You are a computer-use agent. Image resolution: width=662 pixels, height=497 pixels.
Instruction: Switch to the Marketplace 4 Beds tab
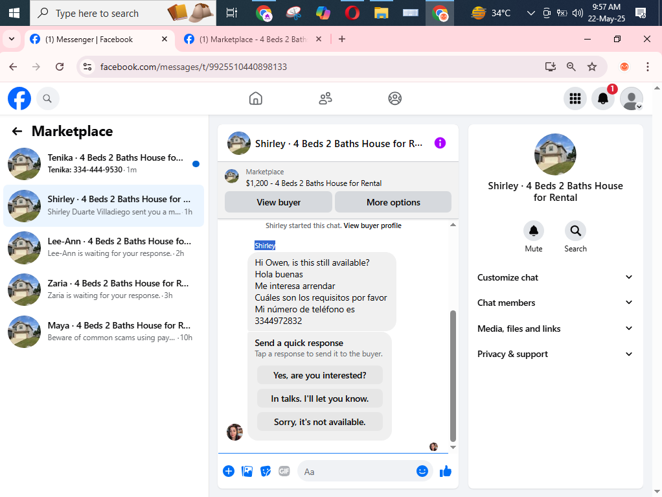pos(253,40)
